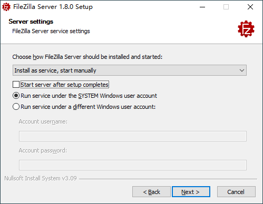The width and height of the screenshot is (263, 204).
Task: Click the Account username text field
Action: coord(133,136)
